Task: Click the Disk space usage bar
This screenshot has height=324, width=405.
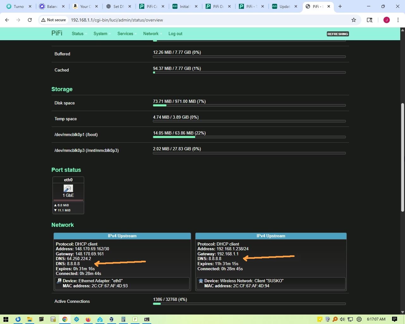Action: (x=249, y=105)
